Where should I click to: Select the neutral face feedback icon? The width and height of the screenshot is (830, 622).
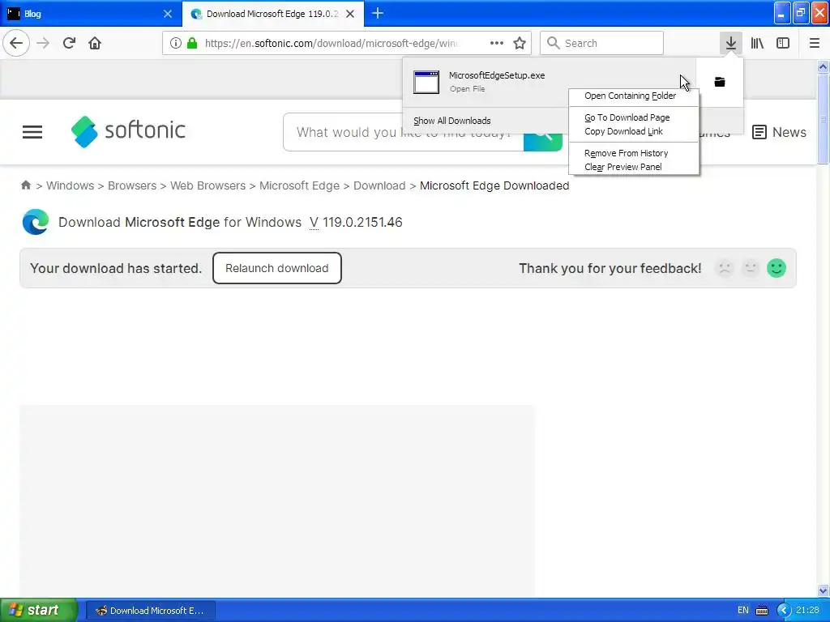point(750,268)
